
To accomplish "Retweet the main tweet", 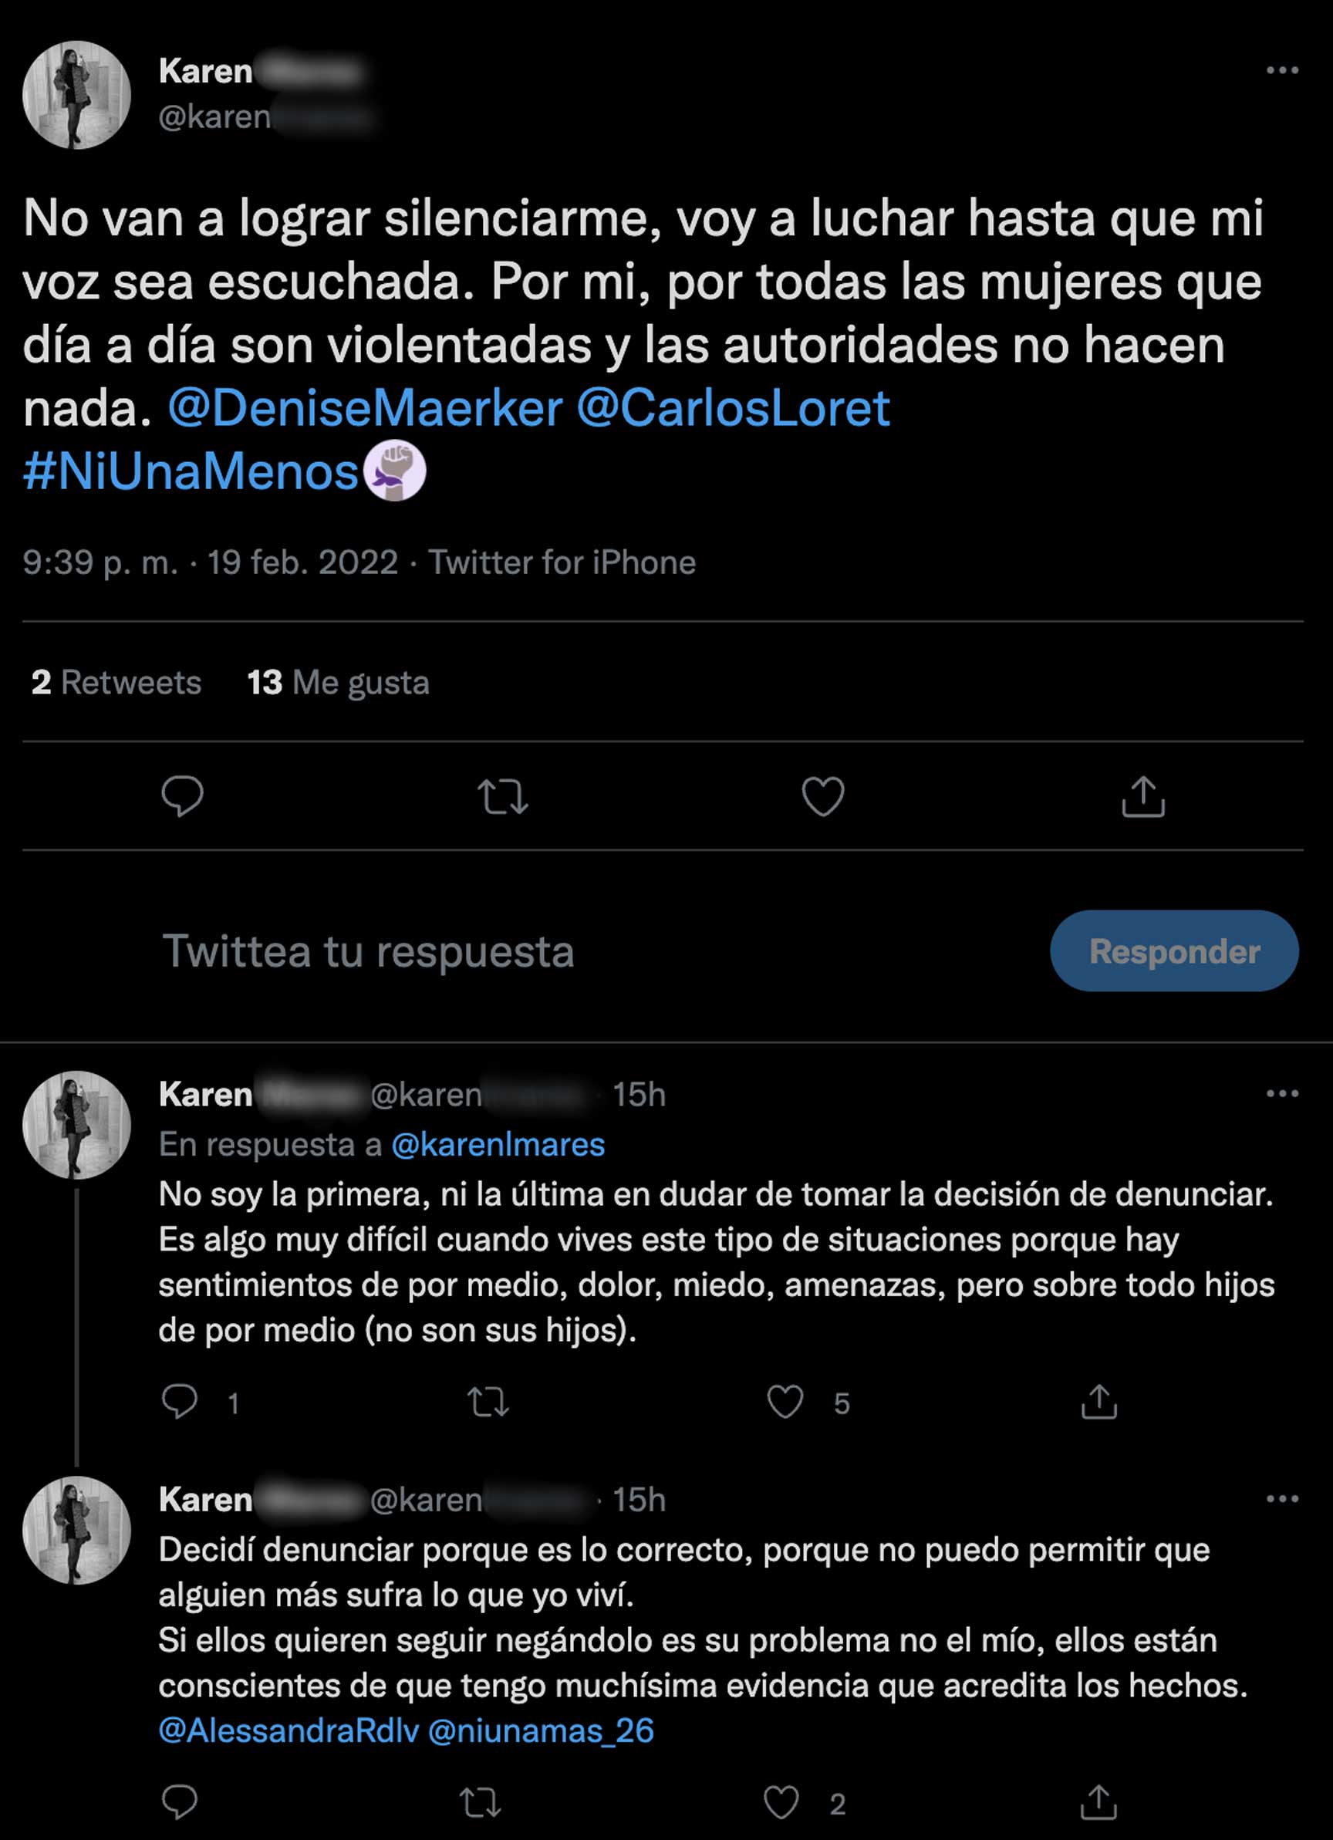I will tap(502, 796).
